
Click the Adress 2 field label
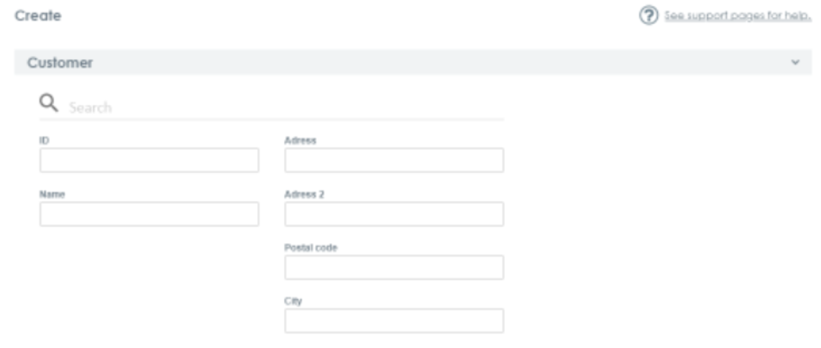tap(304, 195)
